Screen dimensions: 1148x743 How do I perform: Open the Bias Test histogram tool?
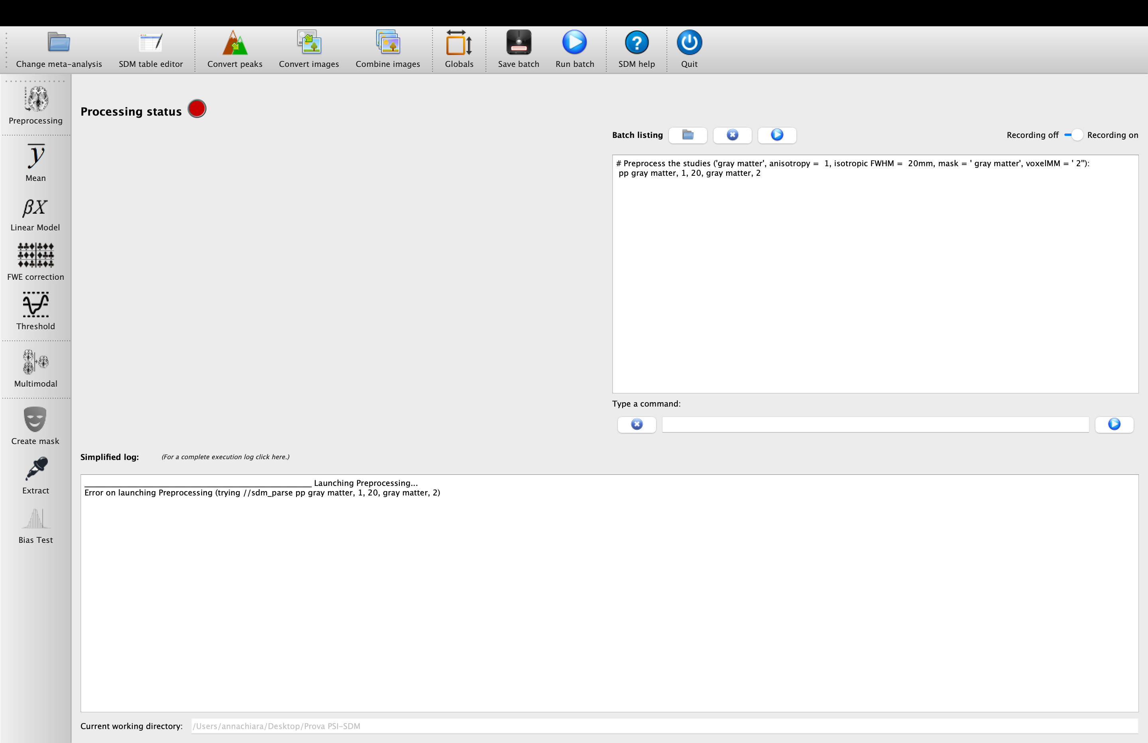[36, 519]
